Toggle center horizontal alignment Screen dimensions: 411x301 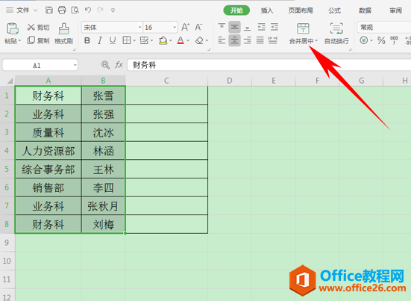234,40
